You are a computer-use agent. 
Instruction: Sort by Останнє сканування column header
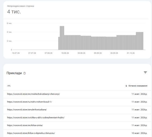point(138,86)
